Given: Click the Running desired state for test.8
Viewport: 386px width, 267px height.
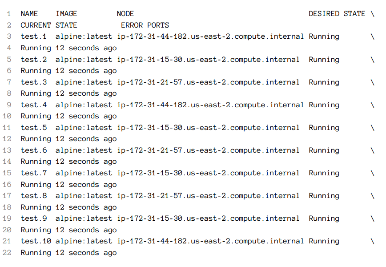Looking at the screenshot, I should coord(324,196).
